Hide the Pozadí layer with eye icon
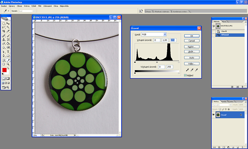Image resolution: width=248 pixels, height=149 pixels. [x=213, y=115]
